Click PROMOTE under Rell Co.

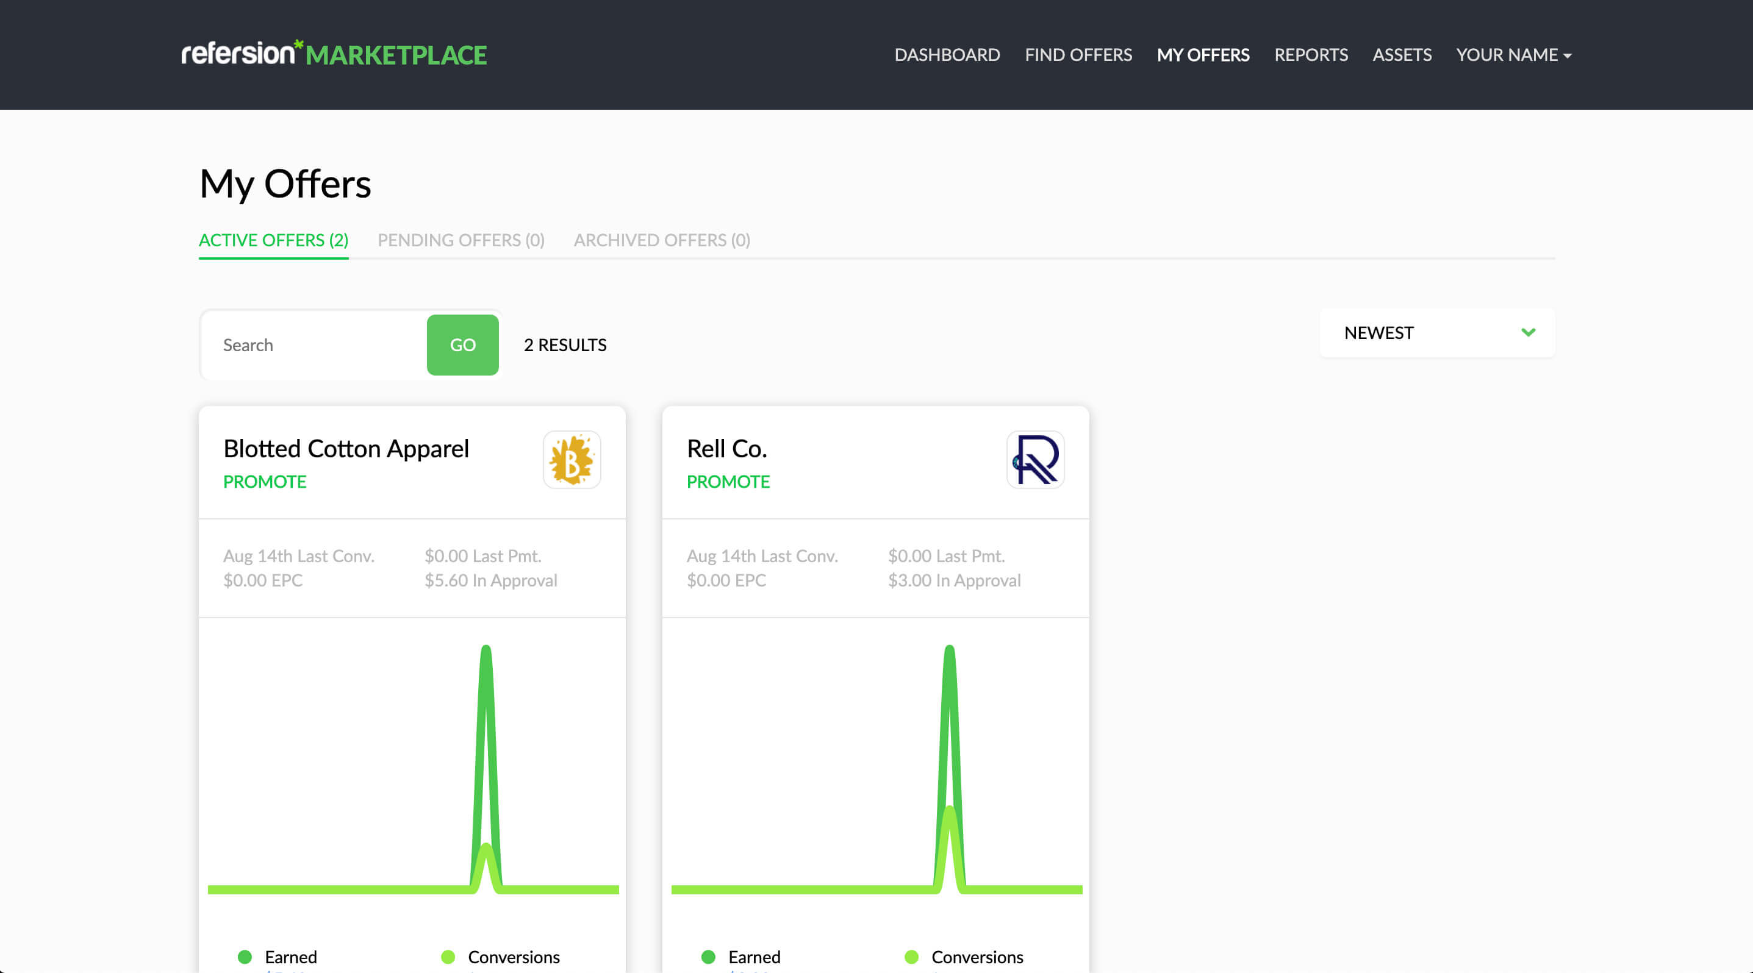(x=728, y=482)
